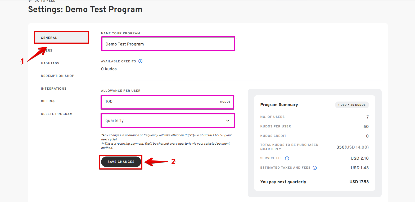The width and height of the screenshot is (415, 202).
Task: Click the Allowance Per User kudos field
Action: click(161, 102)
